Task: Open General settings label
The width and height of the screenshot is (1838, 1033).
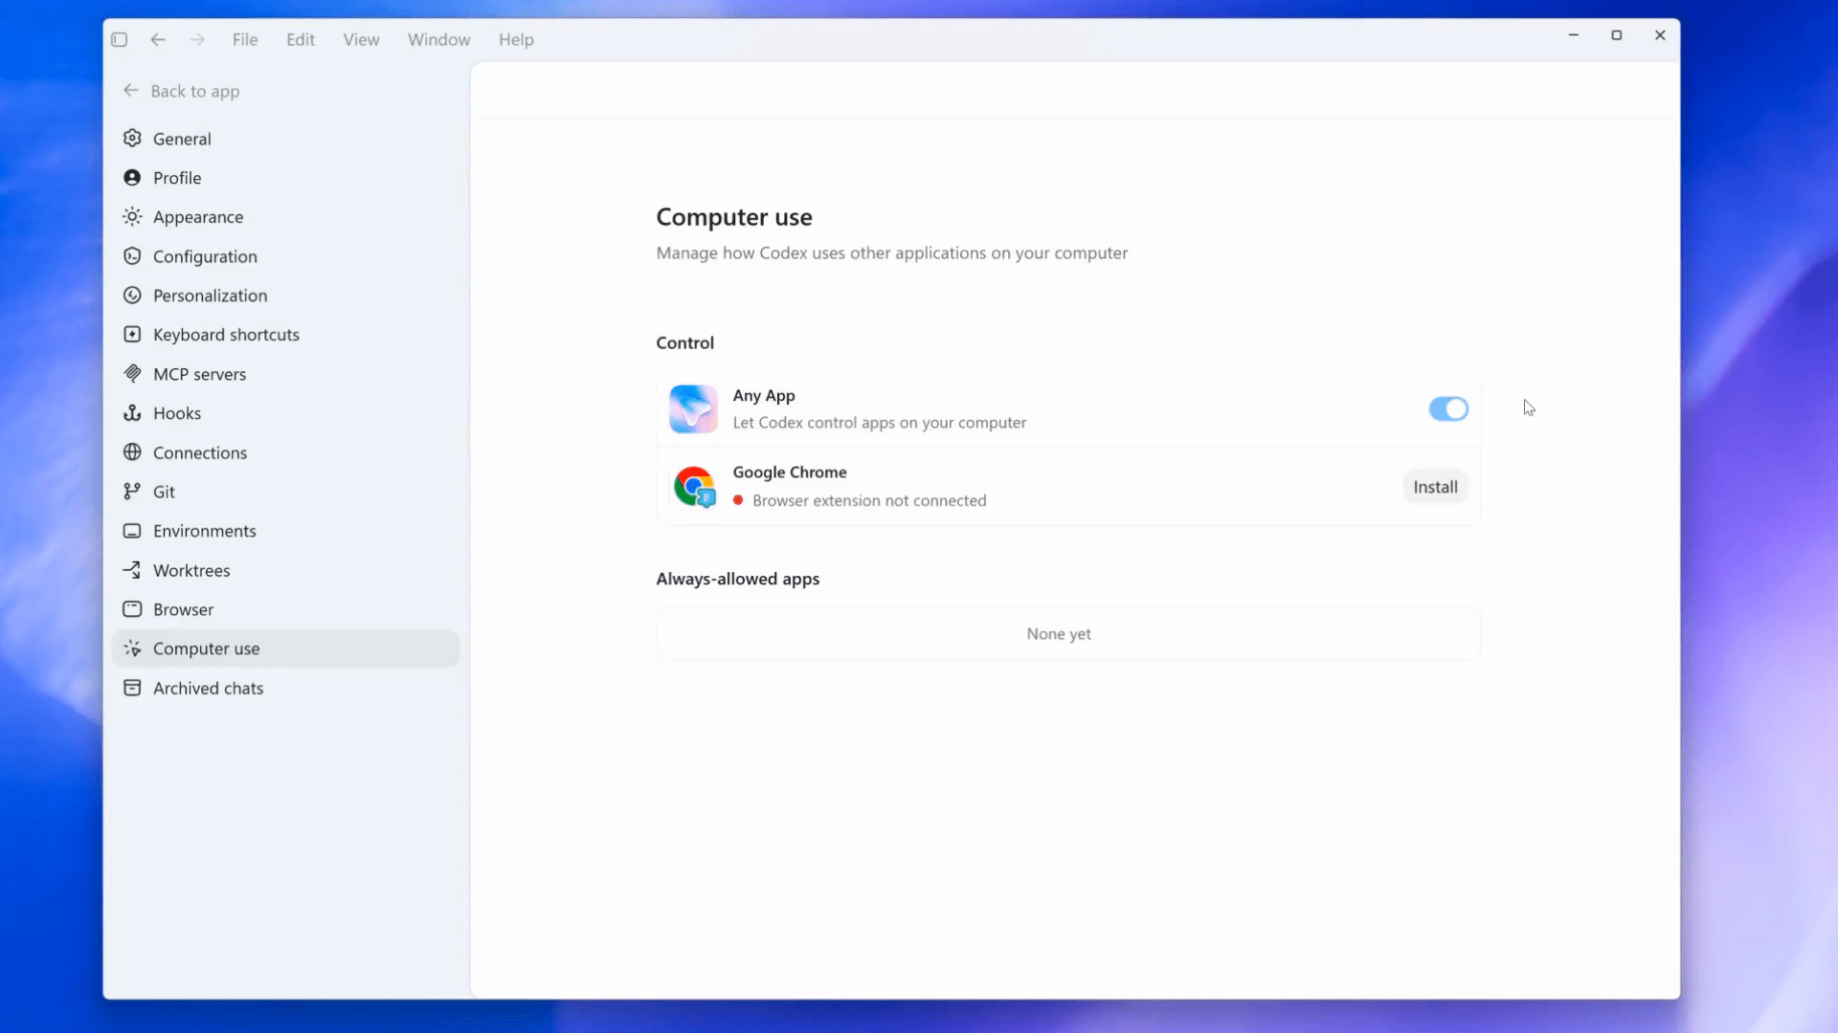Action: 182,139
